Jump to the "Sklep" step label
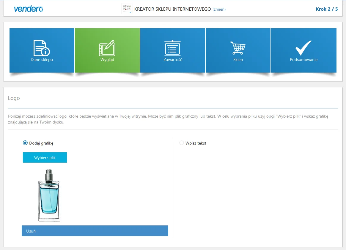 tap(238, 60)
